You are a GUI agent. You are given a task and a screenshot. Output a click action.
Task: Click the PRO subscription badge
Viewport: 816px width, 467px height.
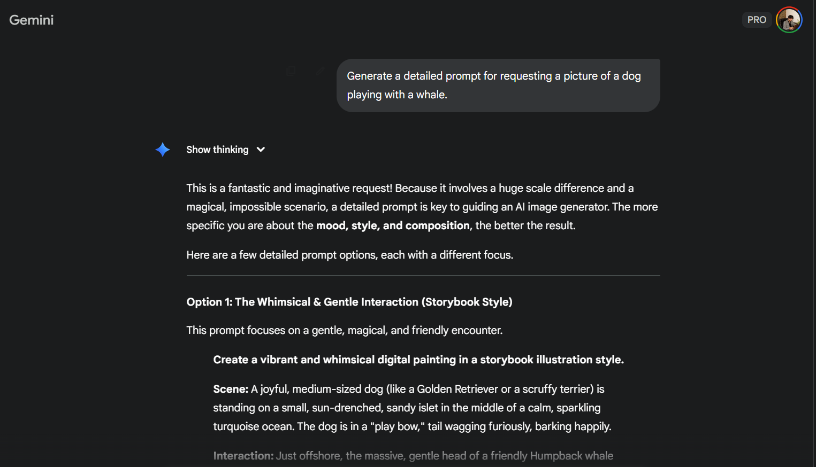(x=757, y=20)
